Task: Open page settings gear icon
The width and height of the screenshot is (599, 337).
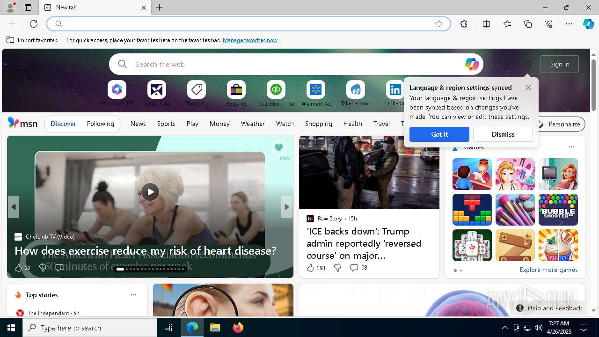Action: (527, 64)
